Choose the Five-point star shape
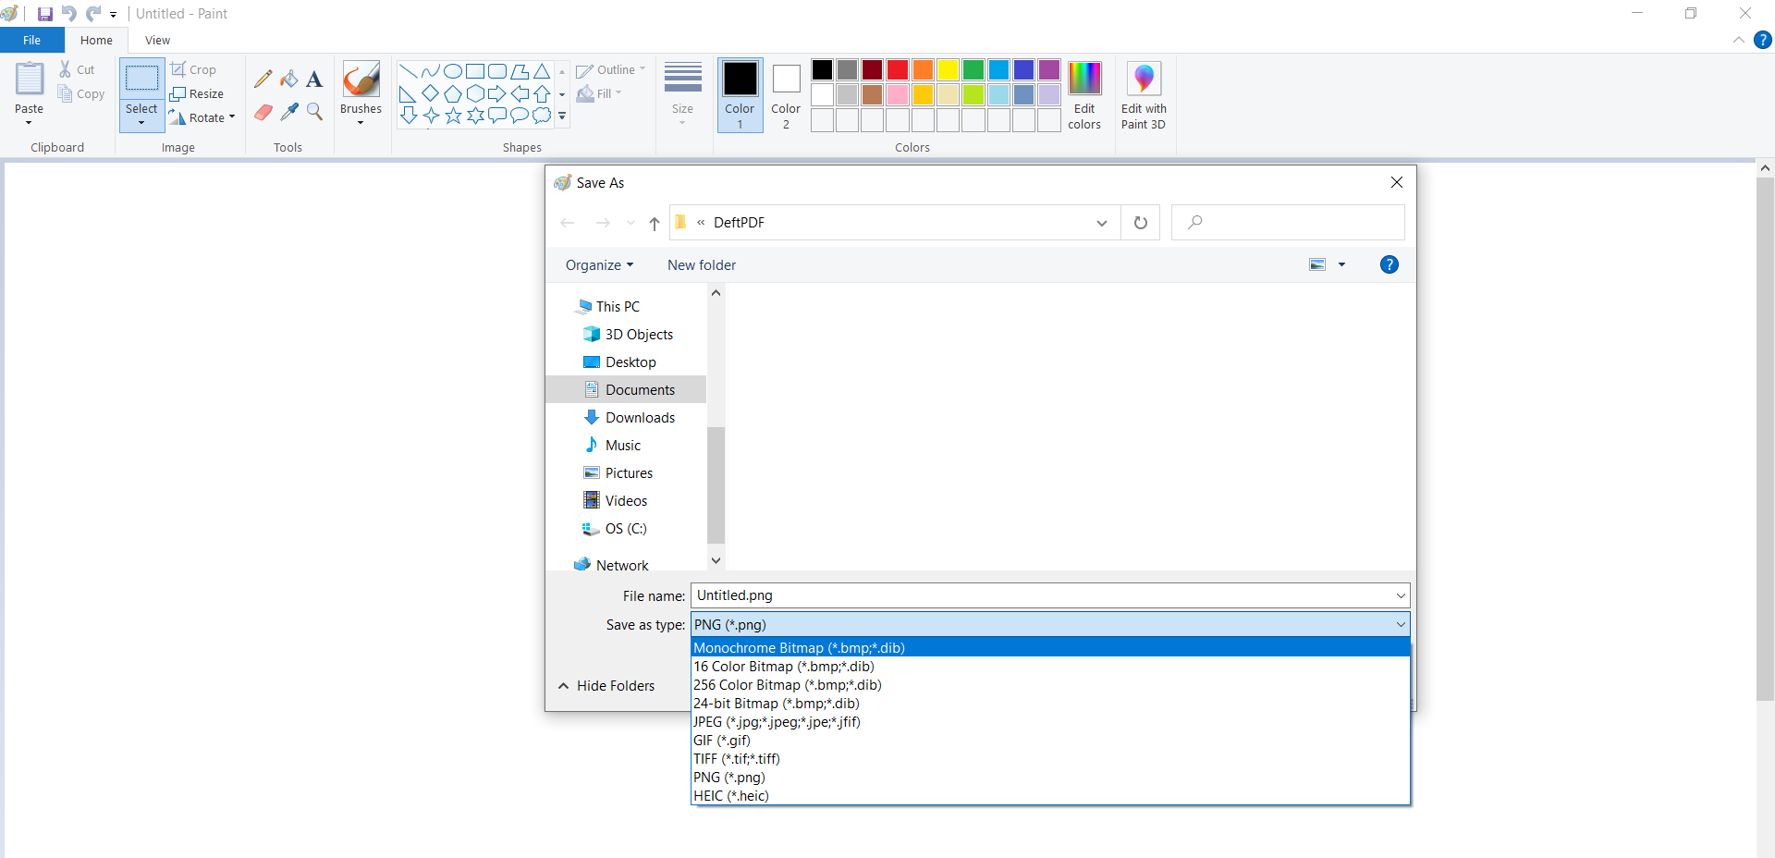 453,116
